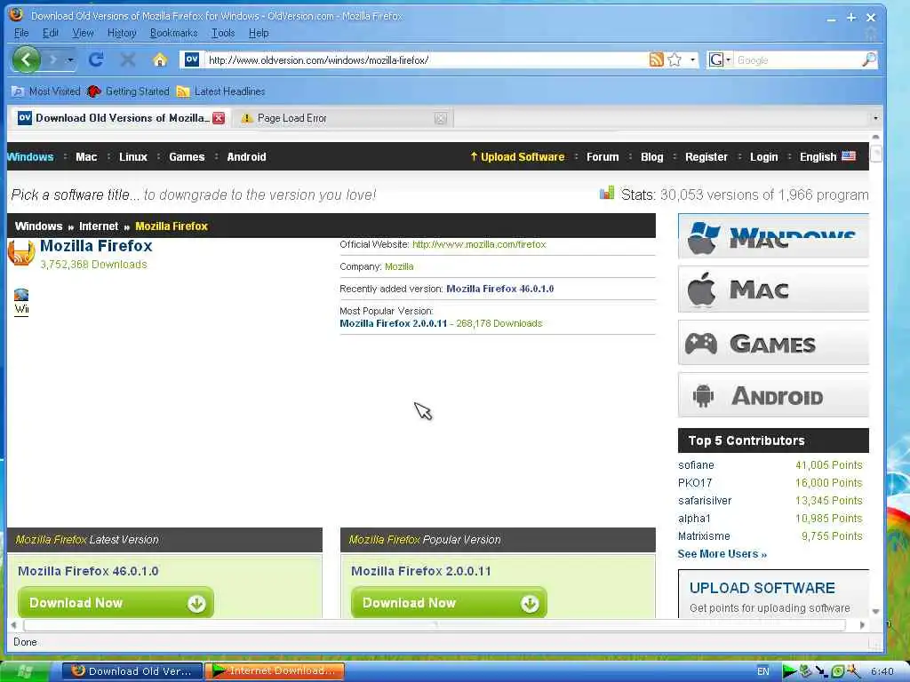Click the stats bar chart icon
Viewport: 910px width, 682px height.
(606, 193)
